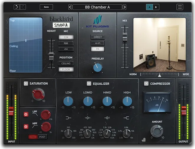Click the height arrow handle in blue grid
This screenshot has height=149, width=195.
pos(26,41)
